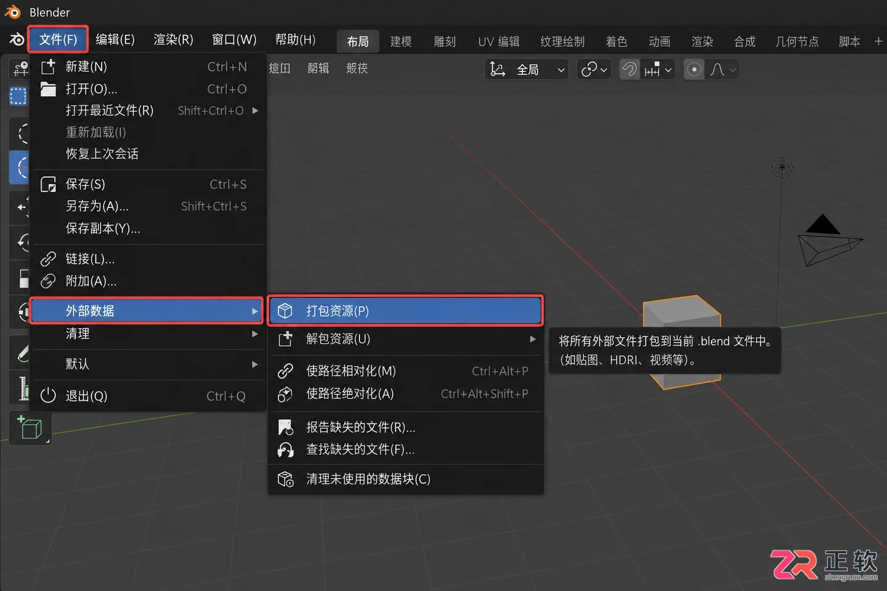Switch to the 脚本 workspace tab
Viewport: 887px width, 591px height.
tap(849, 41)
